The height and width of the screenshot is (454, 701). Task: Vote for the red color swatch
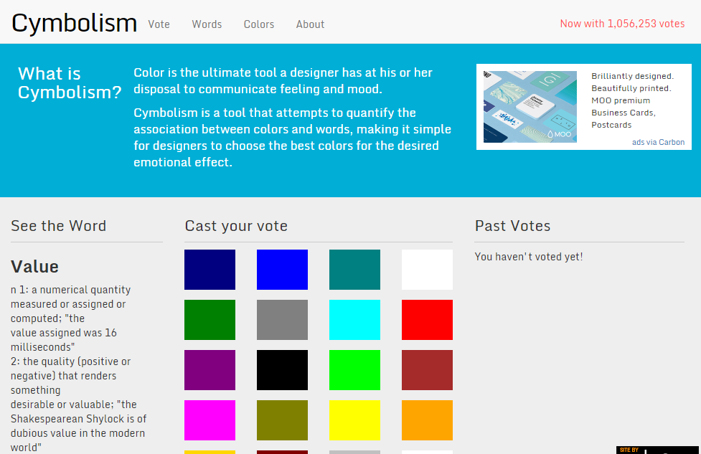[427, 320]
